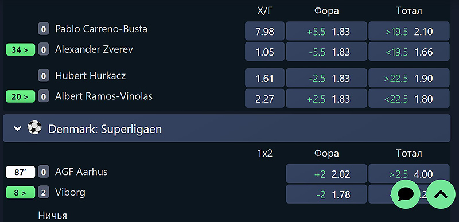Pick Hubert Hurkacz to win at 1.61

point(264,78)
